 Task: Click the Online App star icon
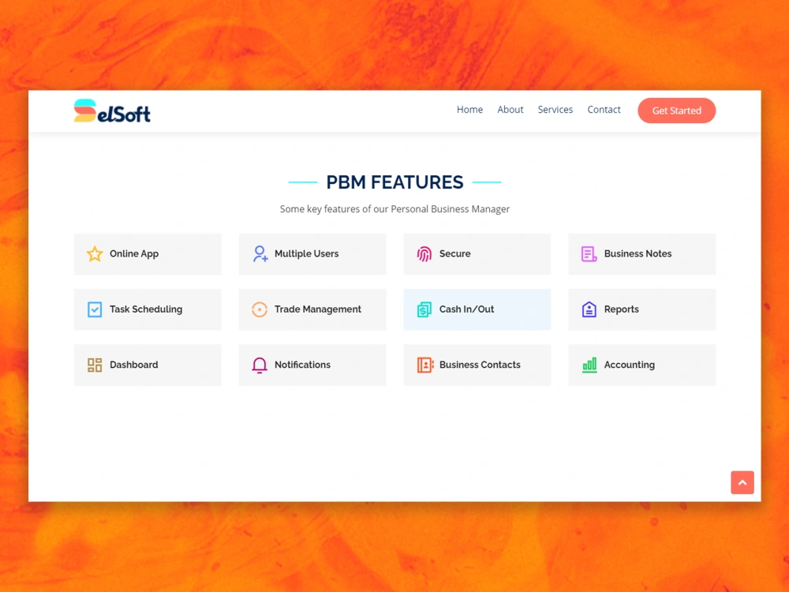click(95, 253)
